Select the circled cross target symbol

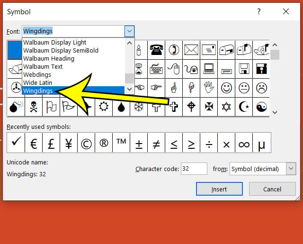pyautogui.click(x=191, y=107)
